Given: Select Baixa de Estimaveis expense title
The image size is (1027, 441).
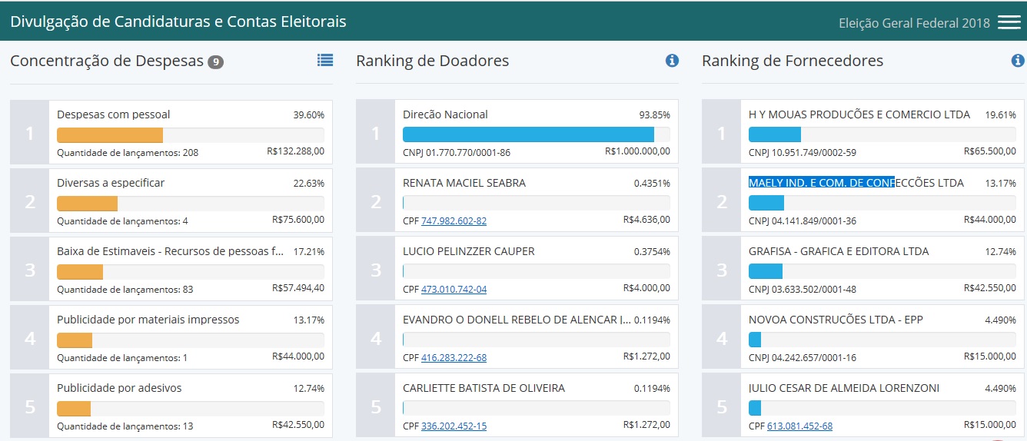Looking at the screenshot, I should coord(171,251).
